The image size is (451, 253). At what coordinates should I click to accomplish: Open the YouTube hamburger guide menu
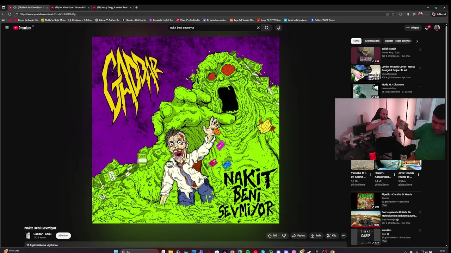[7, 28]
